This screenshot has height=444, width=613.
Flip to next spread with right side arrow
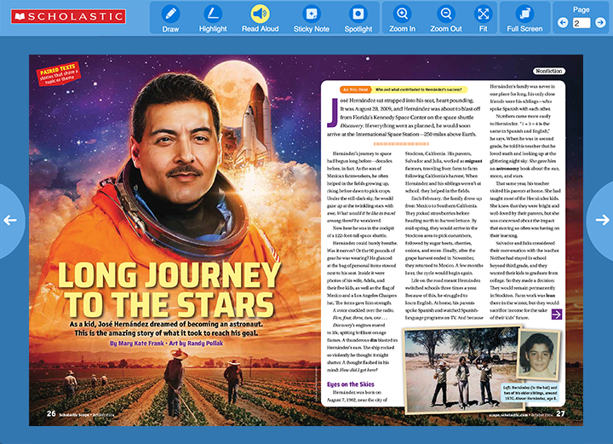point(603,220)
